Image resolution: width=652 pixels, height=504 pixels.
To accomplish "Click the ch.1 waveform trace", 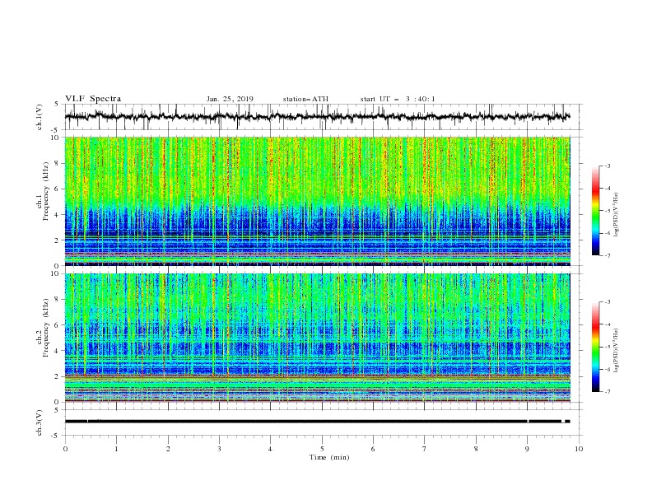I will pyautogui.click(x=318, y=116).
